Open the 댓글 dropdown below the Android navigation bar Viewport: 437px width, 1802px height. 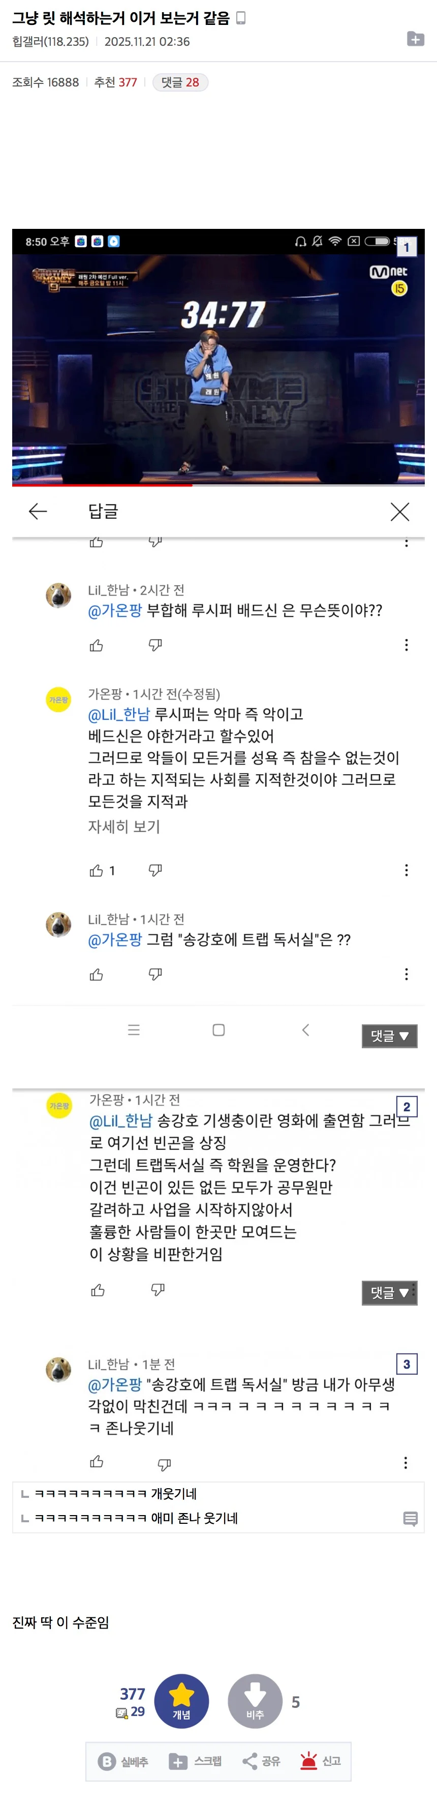pyautogui.click(x=389, y=1036)
